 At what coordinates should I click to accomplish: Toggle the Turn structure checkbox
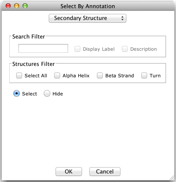[x=144, y=76]
